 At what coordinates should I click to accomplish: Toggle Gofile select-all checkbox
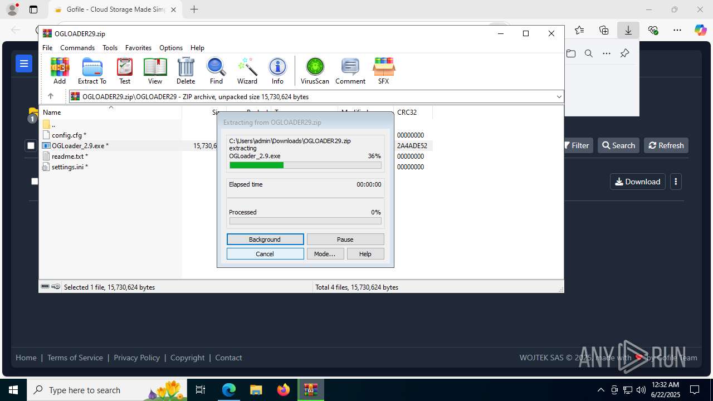point(31,146)
